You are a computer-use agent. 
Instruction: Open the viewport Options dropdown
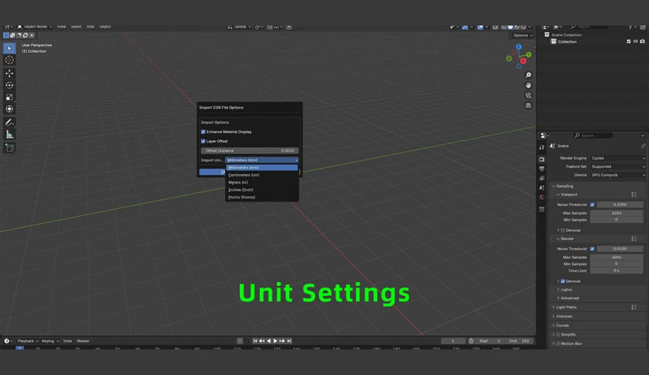(522, 35)
